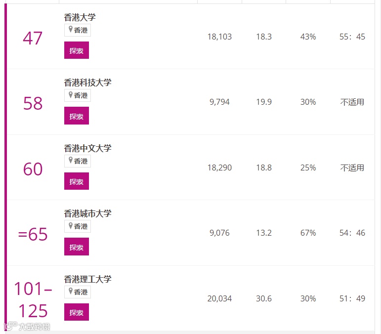Open the 香港大学 university name link
381x334 pixels.
[80, 17]
